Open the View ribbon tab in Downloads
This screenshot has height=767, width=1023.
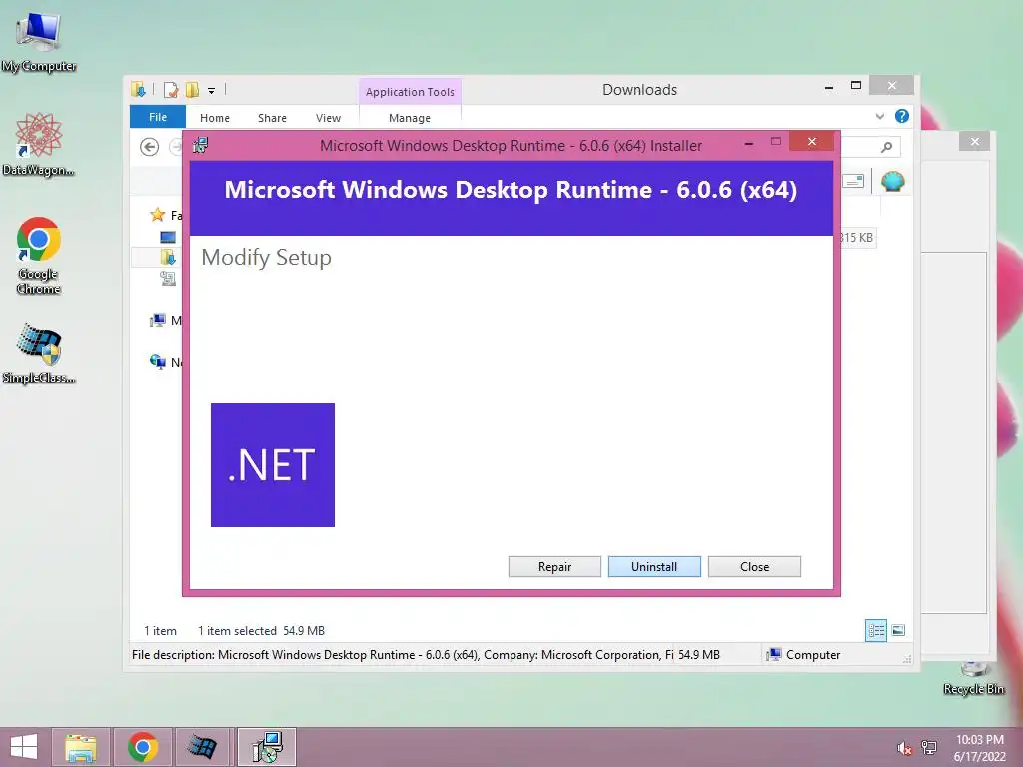tap(328, 118)
